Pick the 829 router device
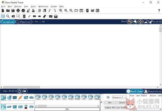162x111 pixels. (84, 97)
